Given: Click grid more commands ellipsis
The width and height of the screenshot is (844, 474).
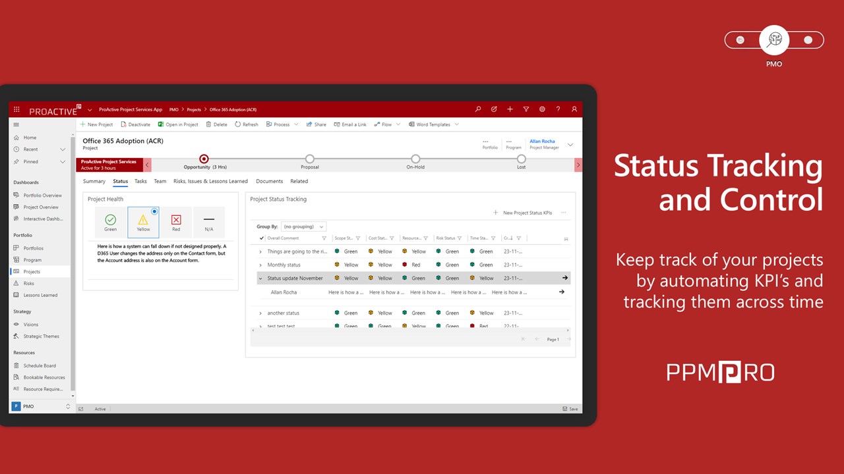Looking at the screenshot, I should tap(564, 213).
